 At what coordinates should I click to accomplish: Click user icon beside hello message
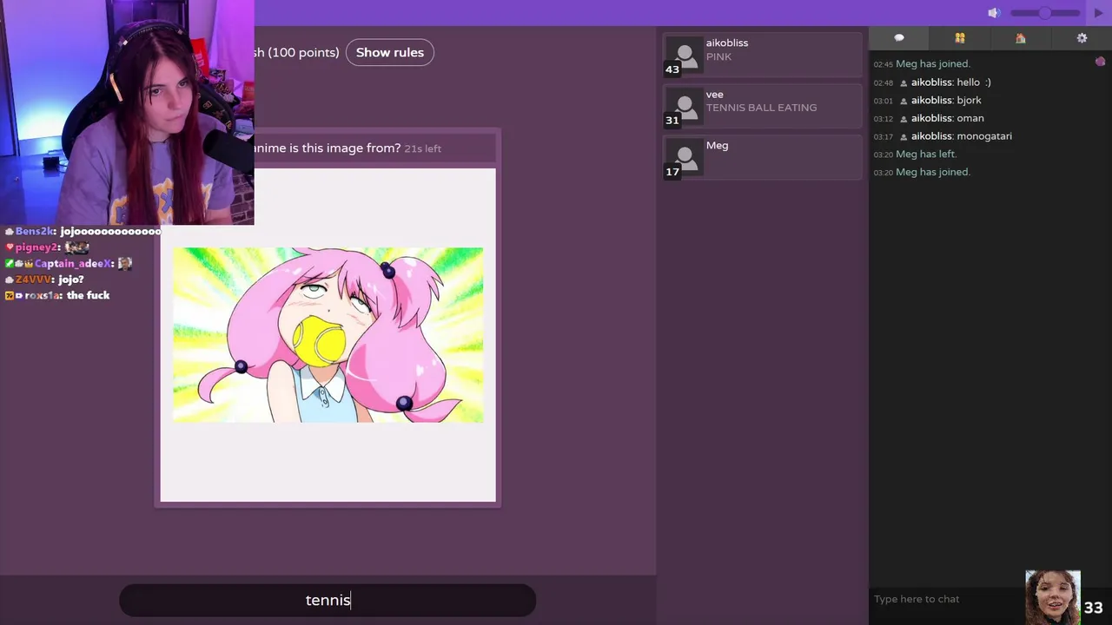pos(903,83)
